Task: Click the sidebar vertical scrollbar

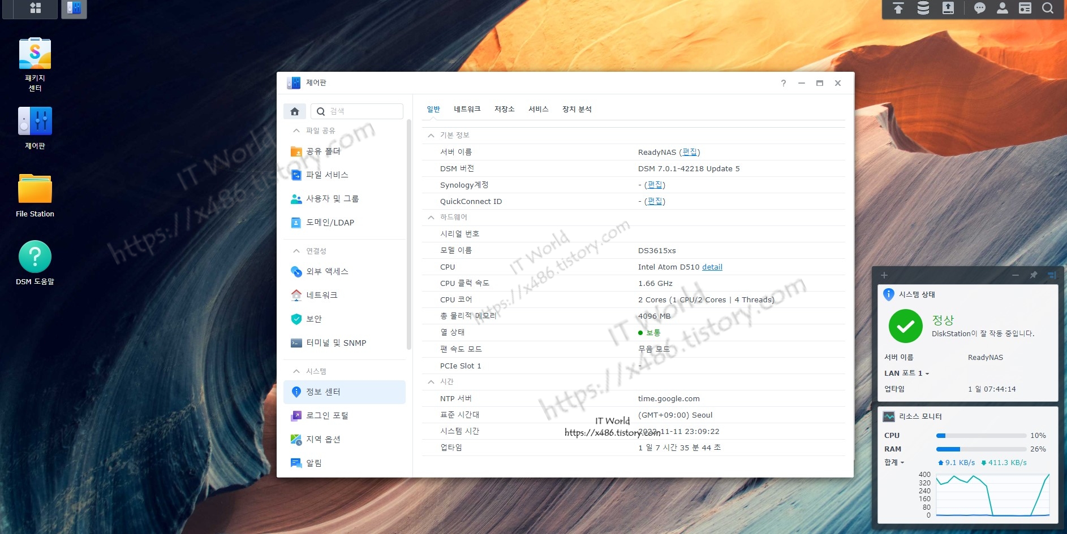Action: pos(408,235)
